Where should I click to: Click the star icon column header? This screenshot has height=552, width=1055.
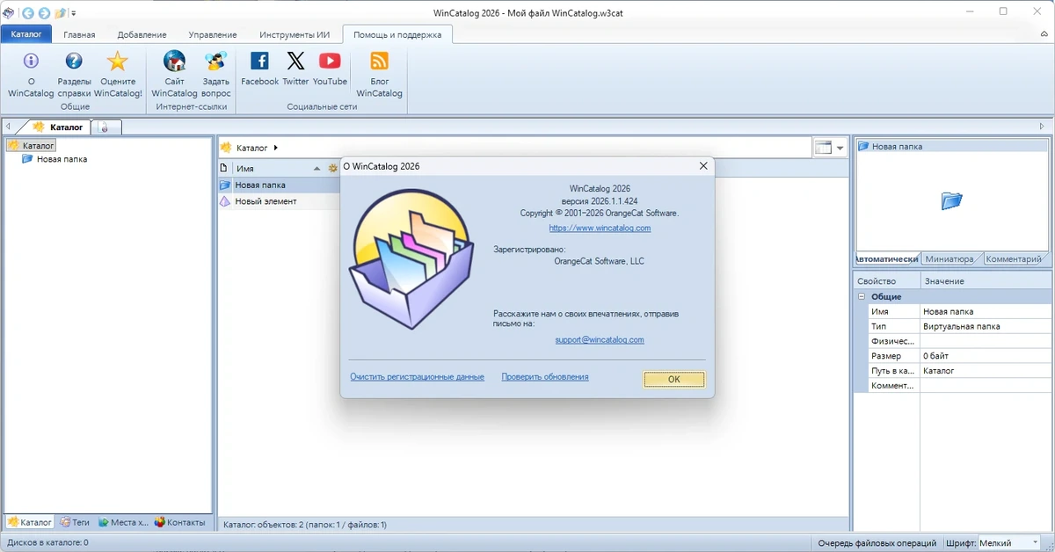pyautogui.click(x=332, y=168)
